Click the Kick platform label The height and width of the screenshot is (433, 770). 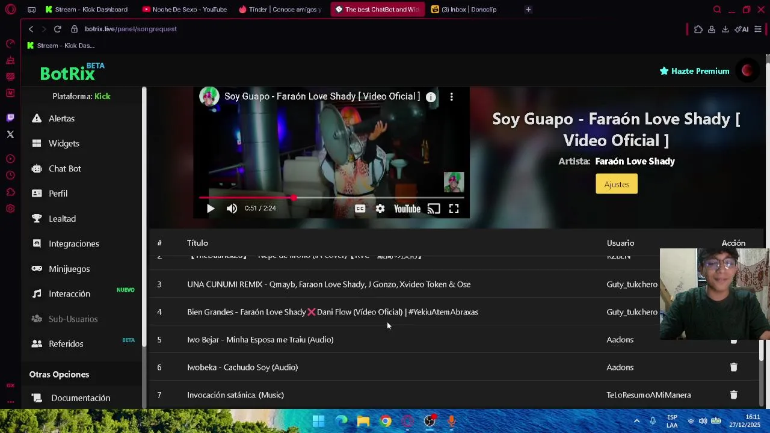point(102,96)
